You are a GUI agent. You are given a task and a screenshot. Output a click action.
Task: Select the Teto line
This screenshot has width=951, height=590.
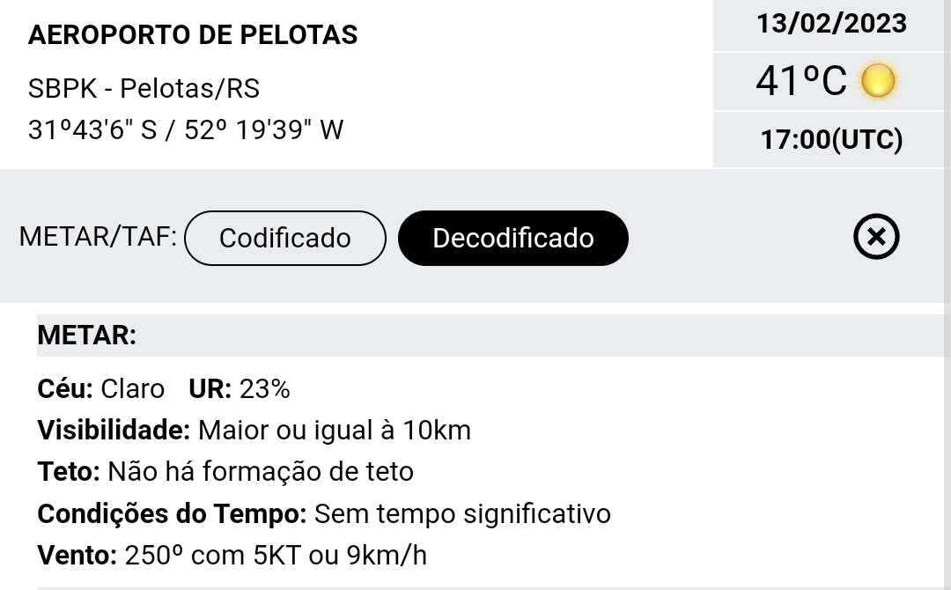click(x=225, y=472)
